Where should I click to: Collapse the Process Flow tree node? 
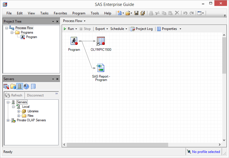point(6,28)
